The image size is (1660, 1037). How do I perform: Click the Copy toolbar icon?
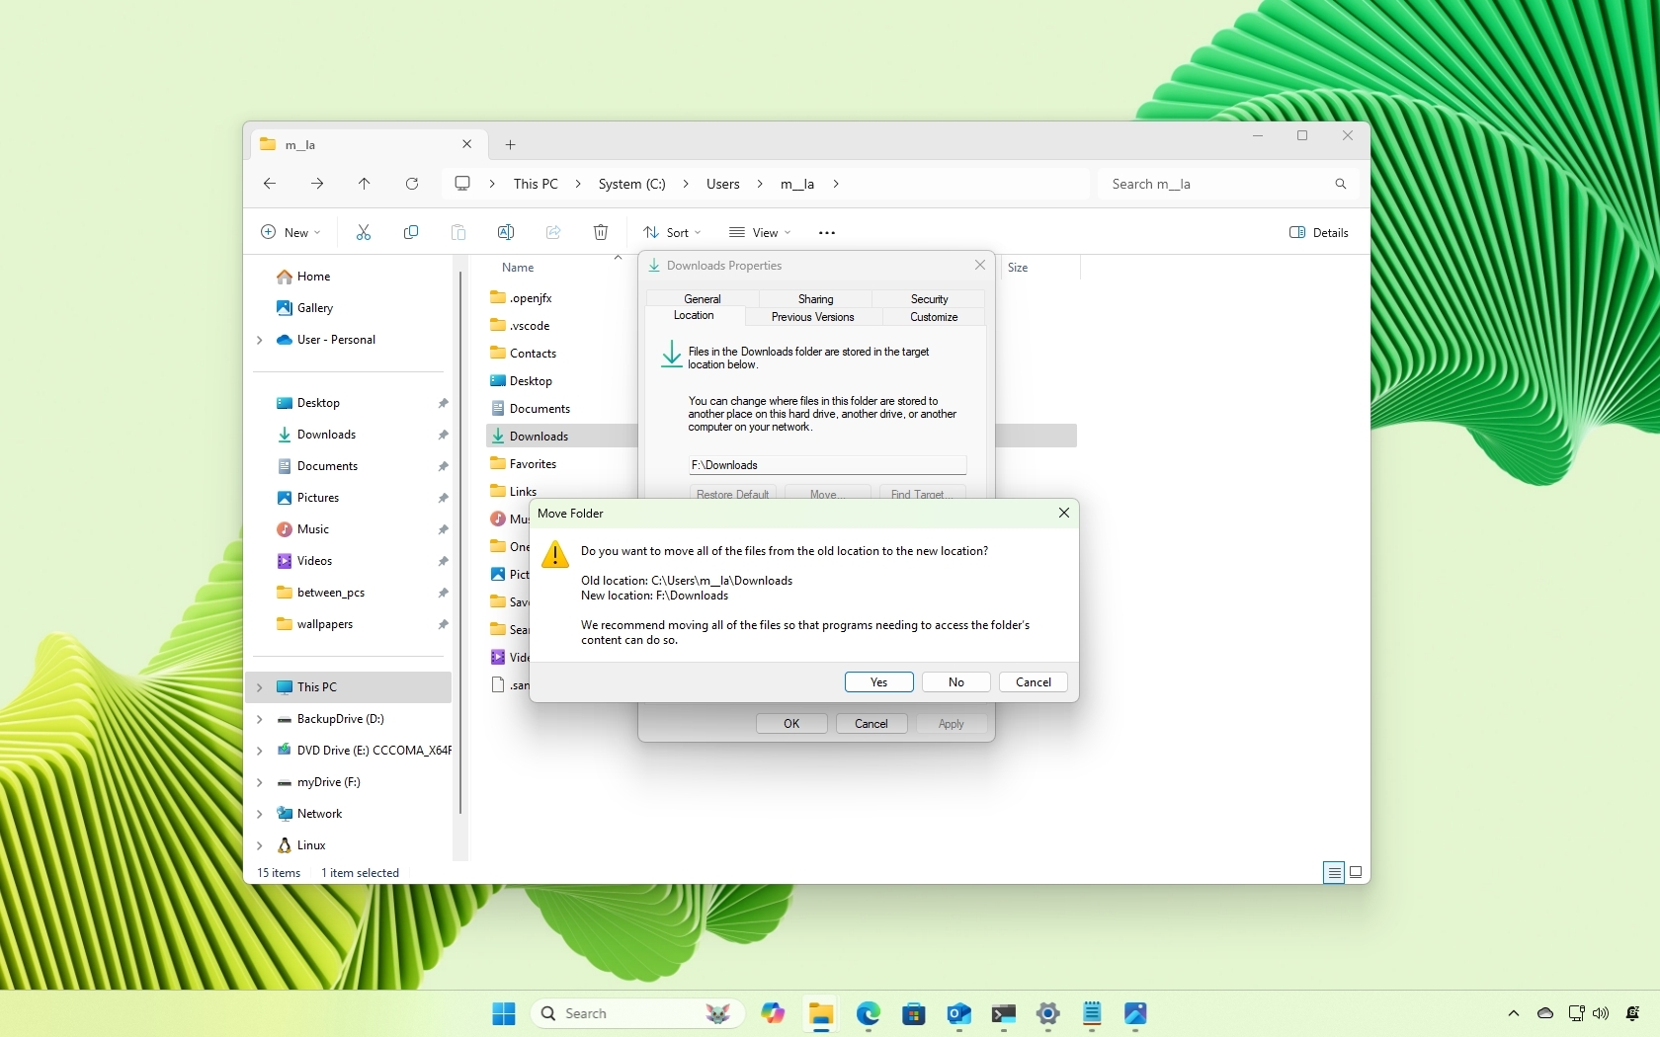[411, 232]
